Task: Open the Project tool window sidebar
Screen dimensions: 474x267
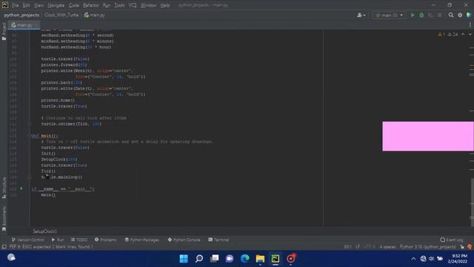Action: click(4, 31)
